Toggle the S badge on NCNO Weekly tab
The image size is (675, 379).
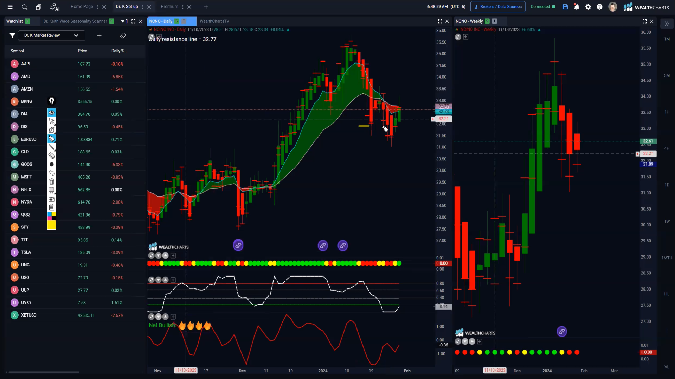point(487,21)
